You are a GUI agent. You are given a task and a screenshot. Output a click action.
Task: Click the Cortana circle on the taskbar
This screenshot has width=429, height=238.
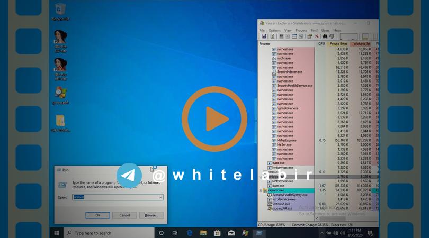point(161,233)
